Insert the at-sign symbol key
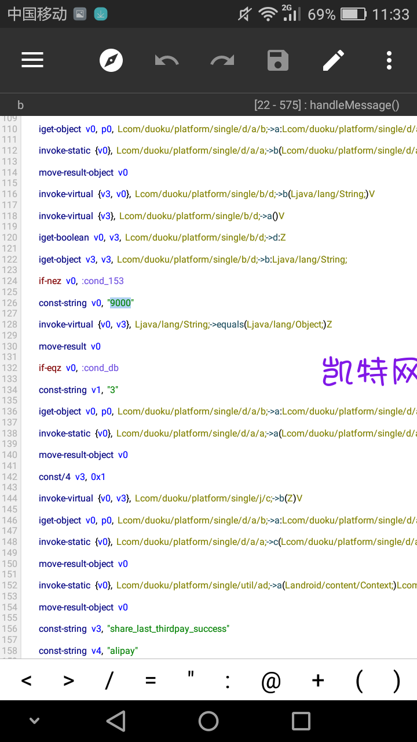 [x=270, y=682]
